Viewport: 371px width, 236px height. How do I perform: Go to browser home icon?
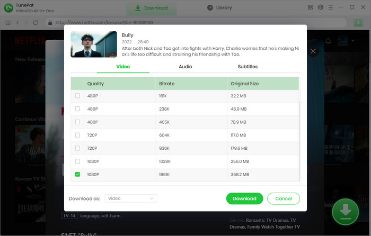tap(8, 23)
